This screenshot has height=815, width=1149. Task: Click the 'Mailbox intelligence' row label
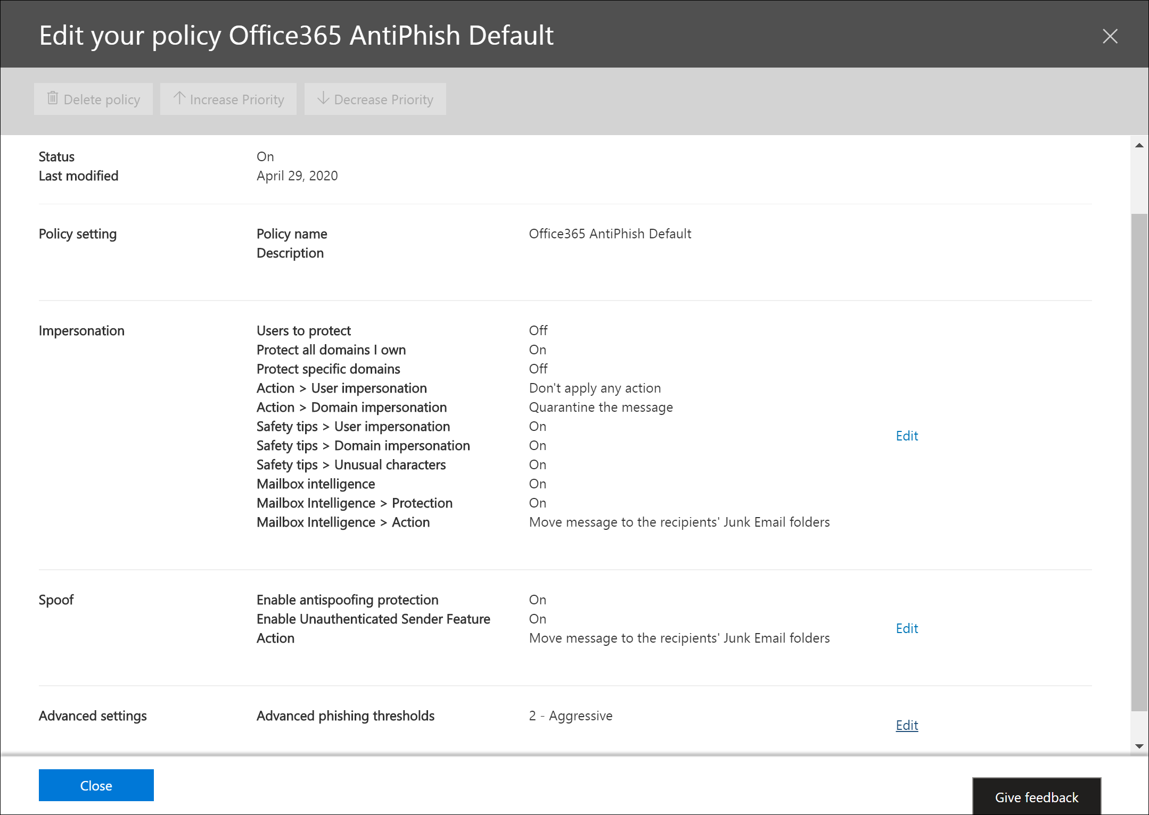click(x=316, y=484)
